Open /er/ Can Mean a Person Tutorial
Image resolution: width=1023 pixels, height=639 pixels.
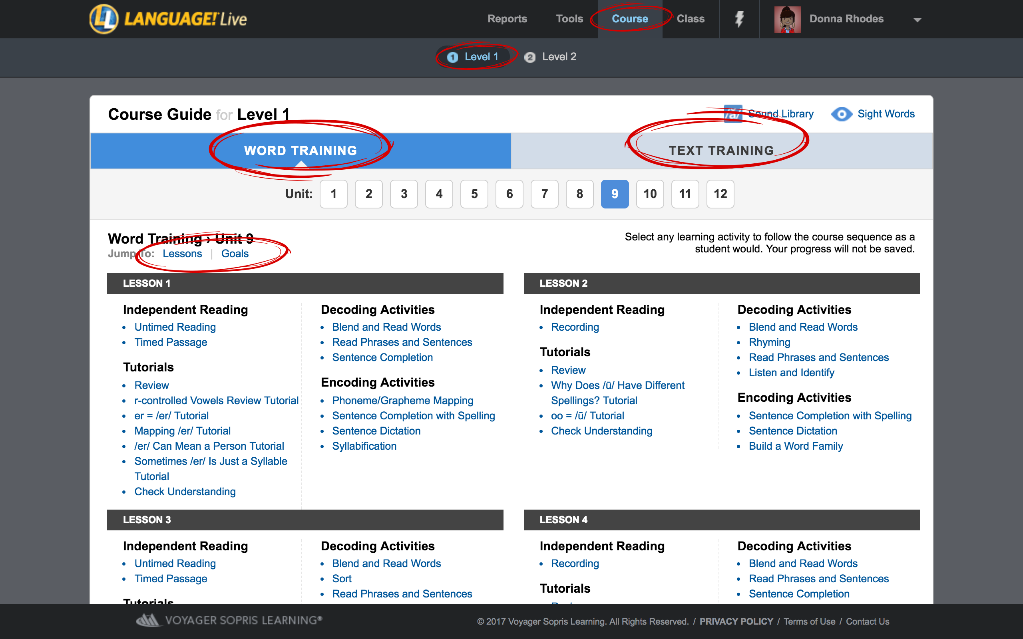[x=209, y=446]
